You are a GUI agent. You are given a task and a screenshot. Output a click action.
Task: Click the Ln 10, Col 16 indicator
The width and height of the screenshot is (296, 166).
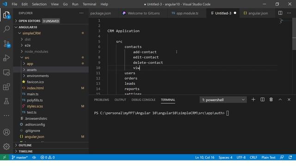tap(204, 157)
